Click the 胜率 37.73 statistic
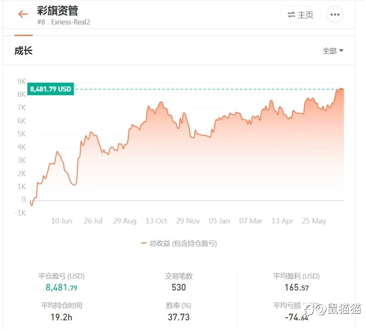Screen dimensions: 365x329 179,317
